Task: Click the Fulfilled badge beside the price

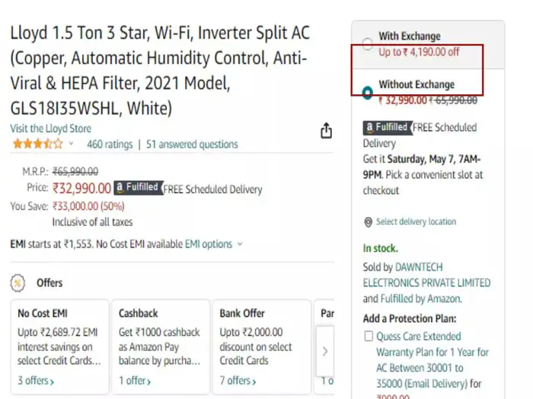Action: [138, 188]
